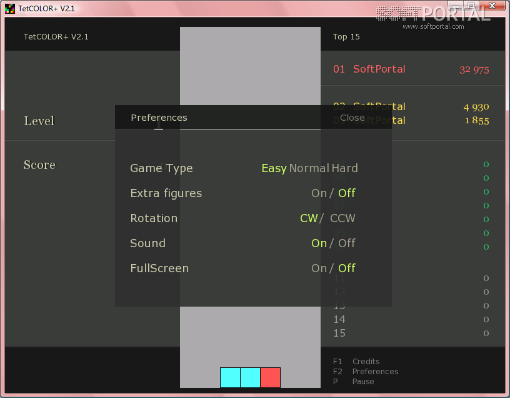
Task: Click the leftmost cyan block in playfield
Action: (230, 377)
